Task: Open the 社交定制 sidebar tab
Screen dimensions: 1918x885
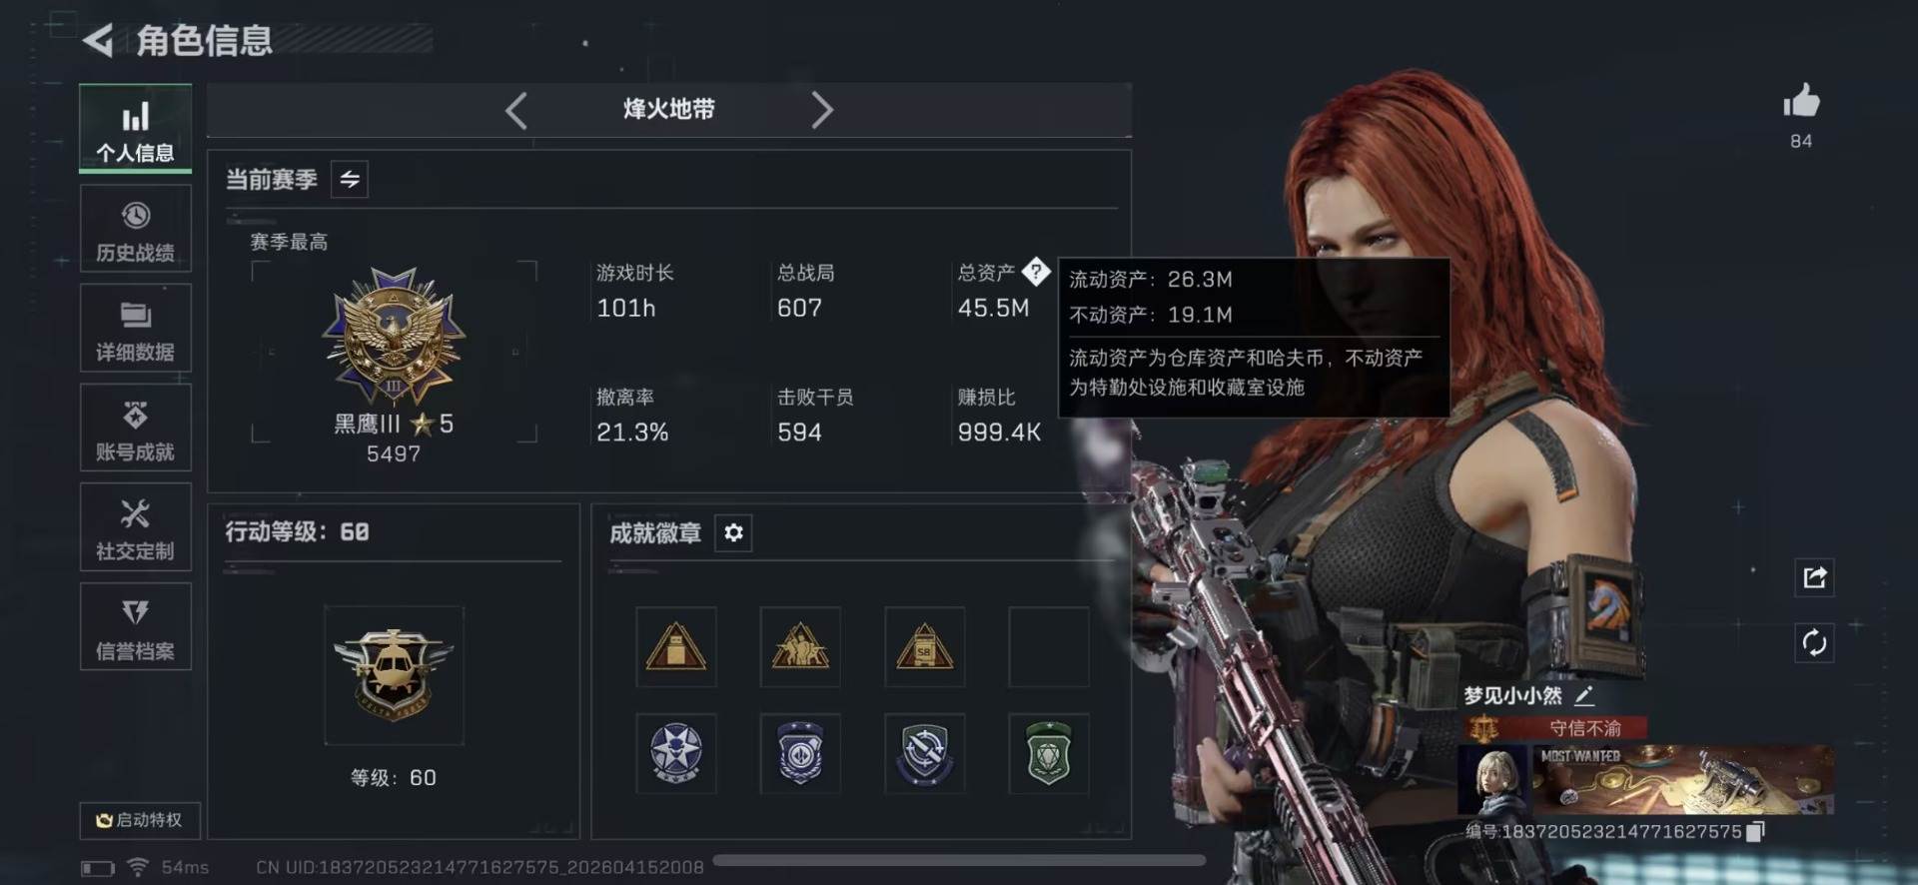Action: [136, 527]
